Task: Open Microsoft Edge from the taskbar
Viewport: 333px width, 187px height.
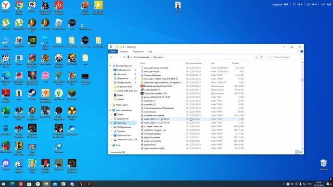Action: click(12, 184)
